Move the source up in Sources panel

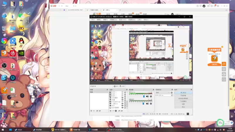[x=119, y=111]
